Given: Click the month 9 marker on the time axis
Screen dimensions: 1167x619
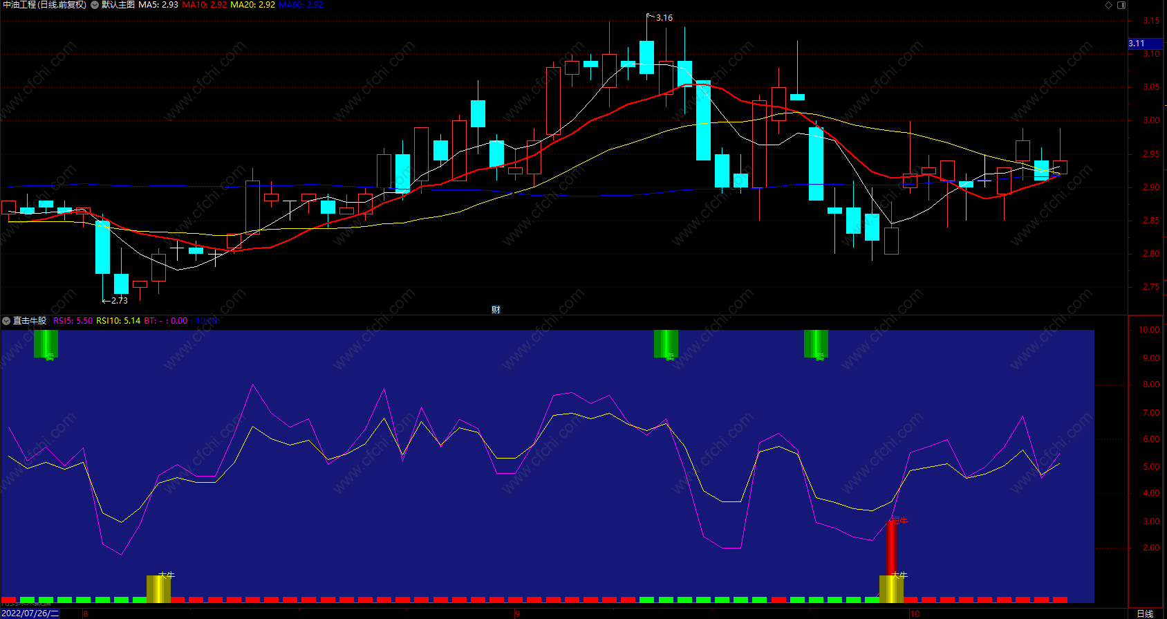Looking at the screenshot, I should (517, 613).
